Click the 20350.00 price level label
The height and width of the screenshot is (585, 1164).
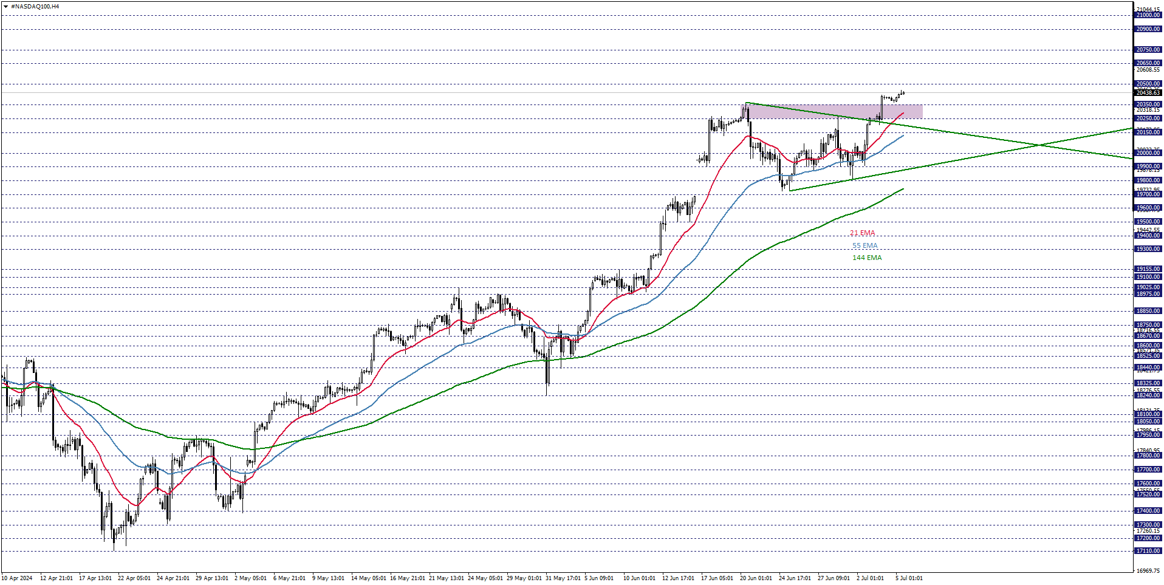pos(1148,104)
